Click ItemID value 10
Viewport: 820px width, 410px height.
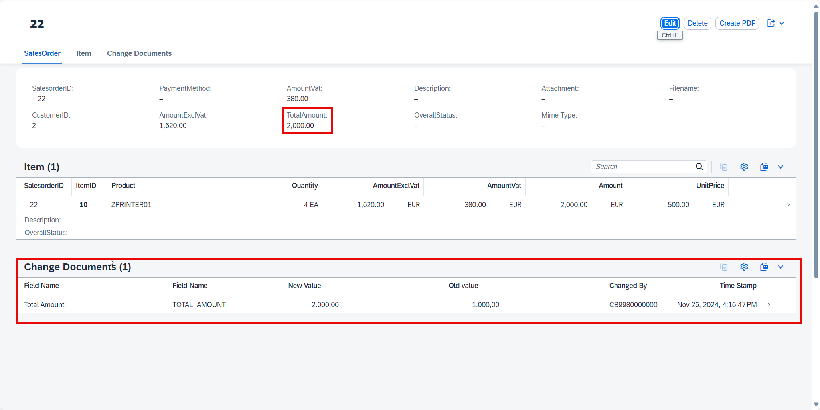click(83, 205)
